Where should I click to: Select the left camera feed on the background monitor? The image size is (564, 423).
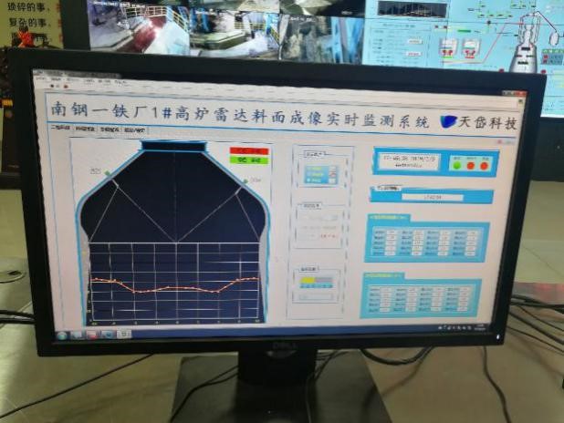[139, 27]
